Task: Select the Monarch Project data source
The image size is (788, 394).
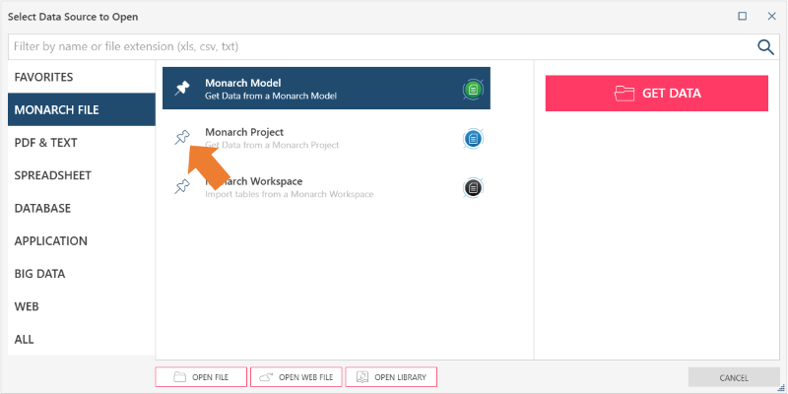Action: coord(326,138)
